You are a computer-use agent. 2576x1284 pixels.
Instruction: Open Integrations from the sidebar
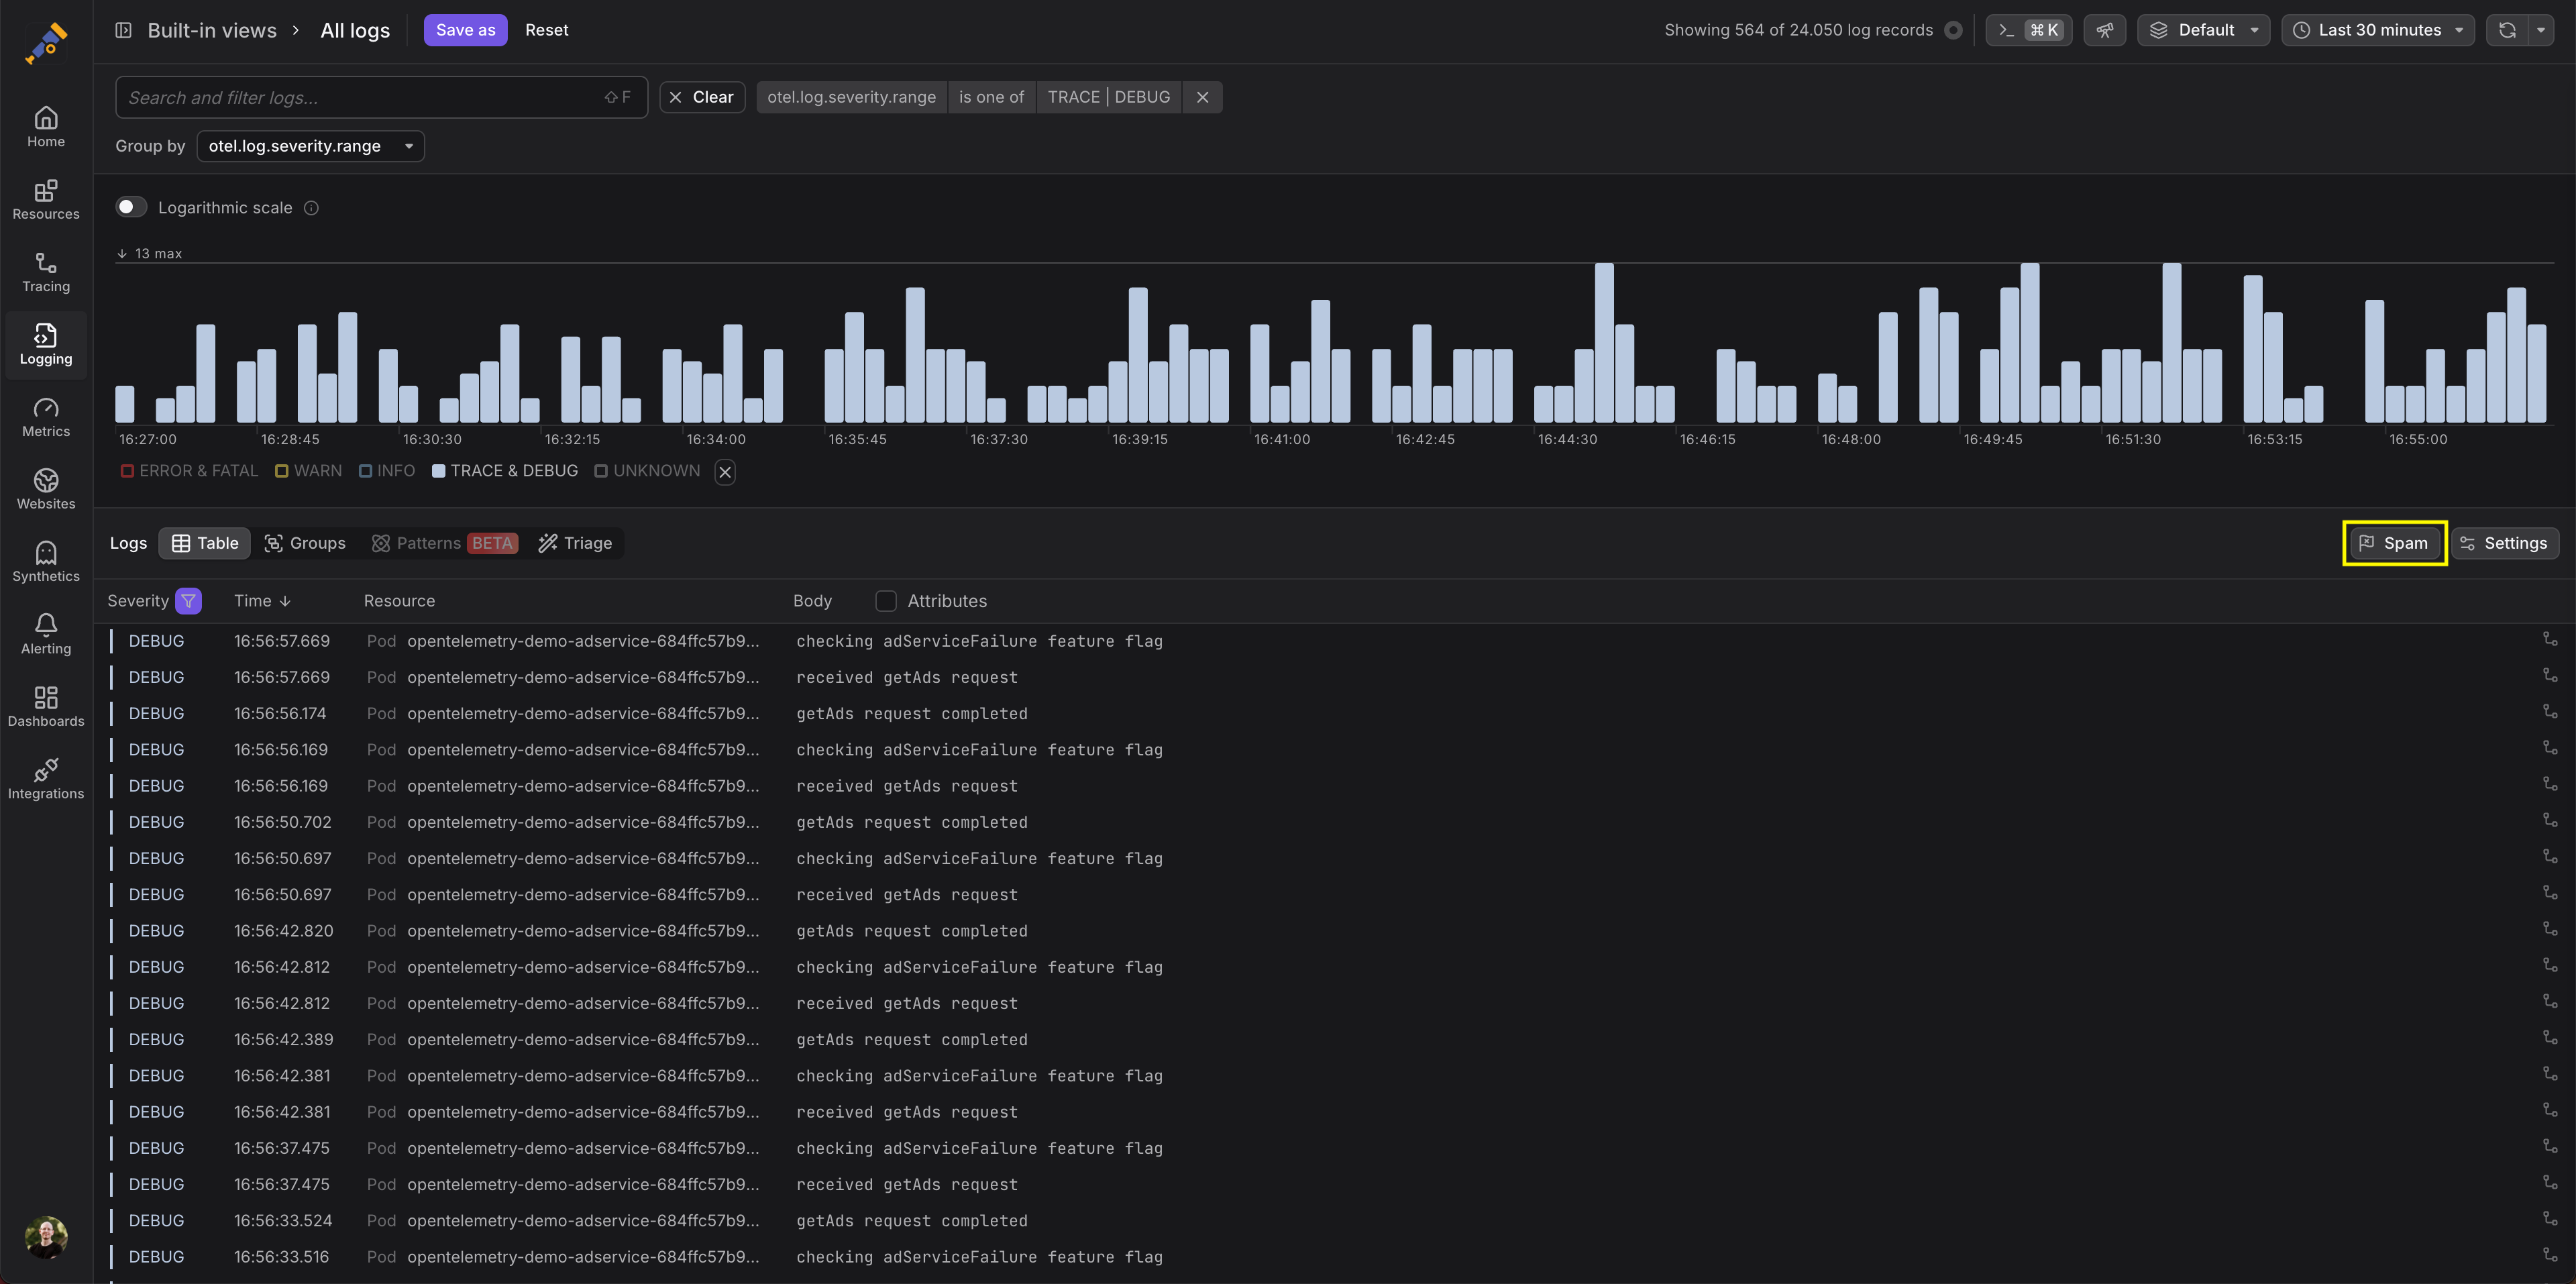[x=46, y=779]
